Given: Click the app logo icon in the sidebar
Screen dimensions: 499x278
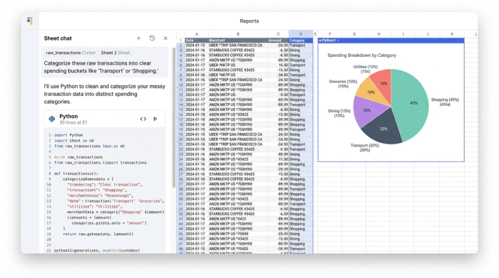Looking at the screenshot, I should (x=30, y=21).
